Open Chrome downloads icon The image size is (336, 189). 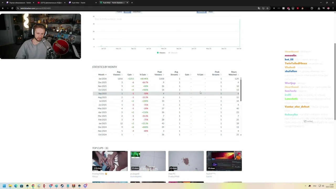[319, 8]
